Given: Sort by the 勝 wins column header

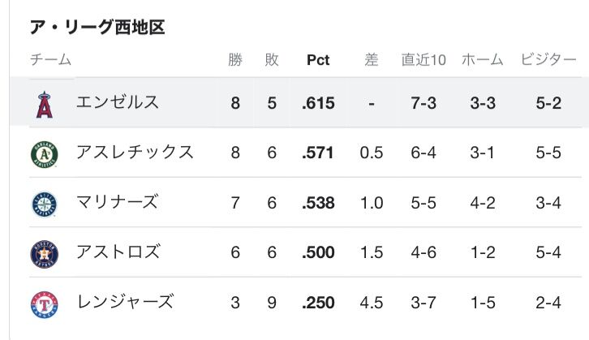Looking at the screenshot, I should (235, 60).
